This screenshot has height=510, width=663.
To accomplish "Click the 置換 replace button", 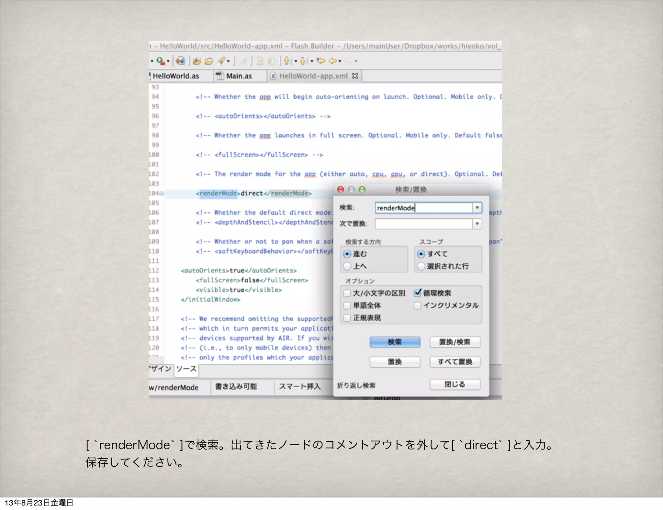I will tap(395, 362).
